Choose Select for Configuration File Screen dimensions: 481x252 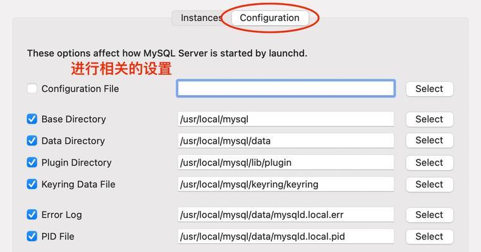click(x=429, y=89)
